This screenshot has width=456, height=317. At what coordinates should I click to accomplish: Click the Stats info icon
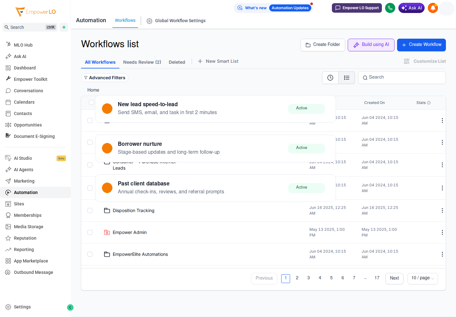[429, 103]
